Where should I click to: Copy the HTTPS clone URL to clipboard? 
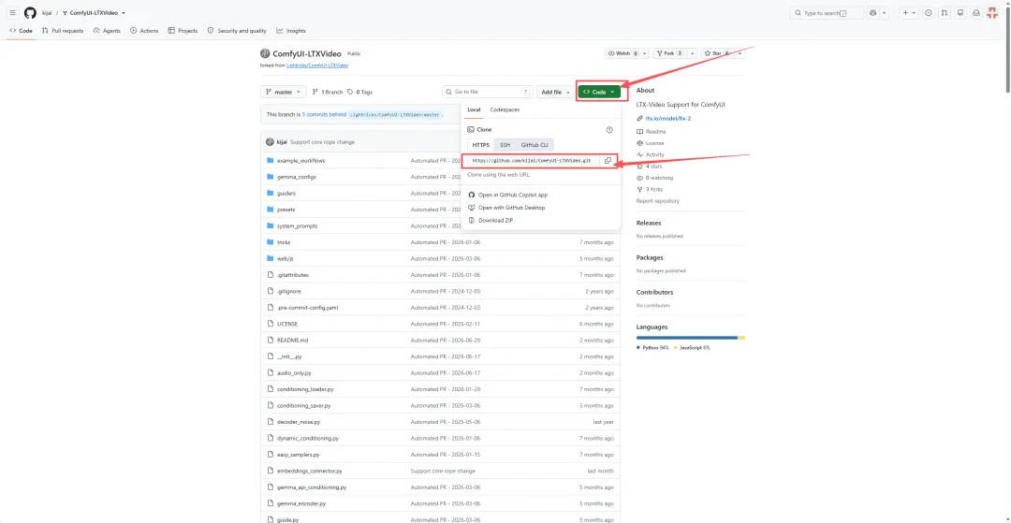coord(608,160)
